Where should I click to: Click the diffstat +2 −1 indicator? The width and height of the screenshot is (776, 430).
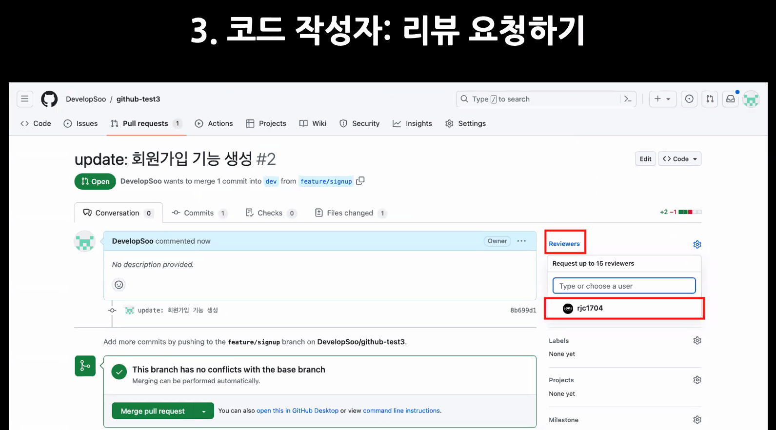[680, 212]
